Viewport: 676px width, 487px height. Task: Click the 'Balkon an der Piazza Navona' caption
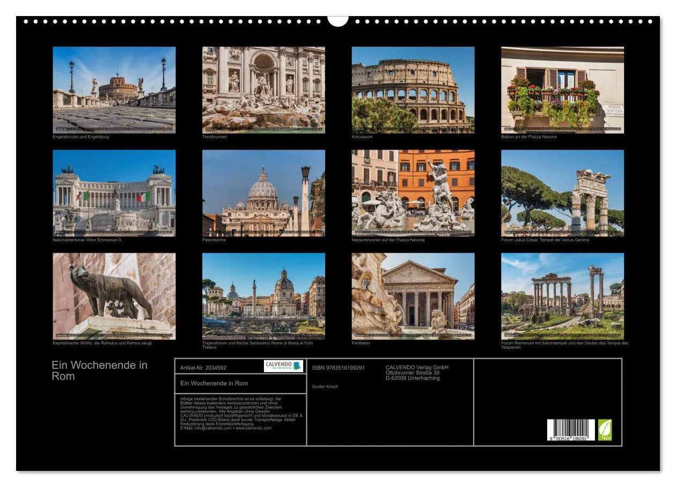click(x=529, y=137)
